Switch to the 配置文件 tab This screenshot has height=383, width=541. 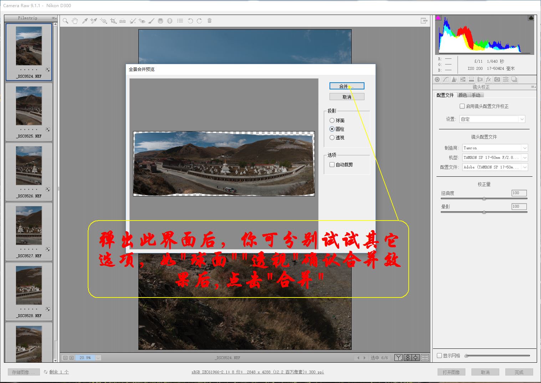[445, 95]
